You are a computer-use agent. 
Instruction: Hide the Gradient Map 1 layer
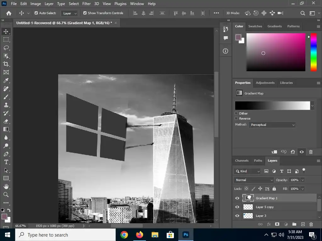coord(237,198)
